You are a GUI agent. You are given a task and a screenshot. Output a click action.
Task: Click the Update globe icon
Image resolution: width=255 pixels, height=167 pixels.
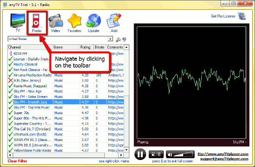tap(94, 23)
